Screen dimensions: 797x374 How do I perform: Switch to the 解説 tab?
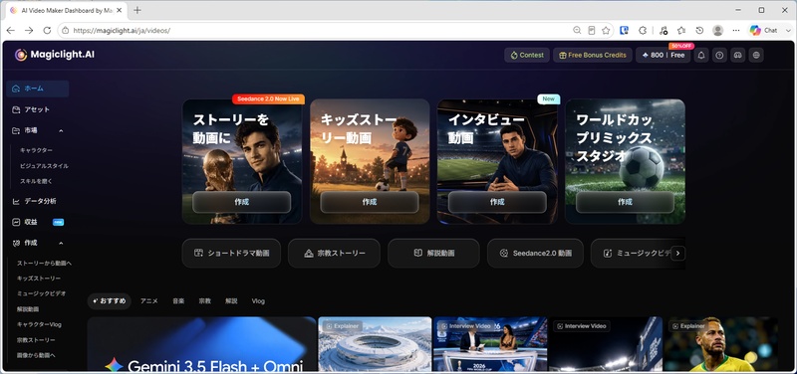(231, 301)
